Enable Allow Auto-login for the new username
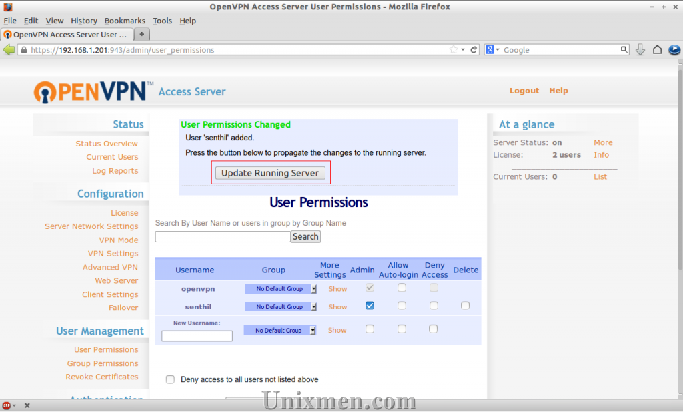683x412 pixels. pos(402,329)
